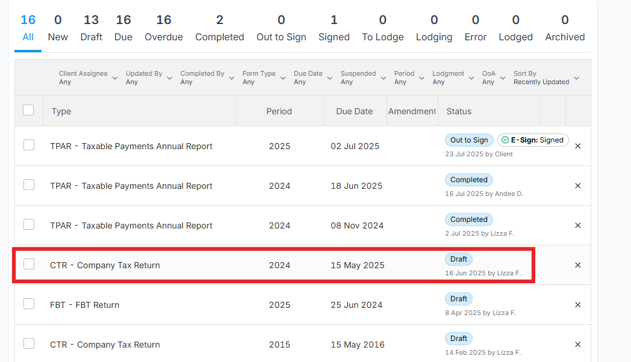
Task: Click '16 Jul 2025 by Andee D.' text
Action: (484, 194)
